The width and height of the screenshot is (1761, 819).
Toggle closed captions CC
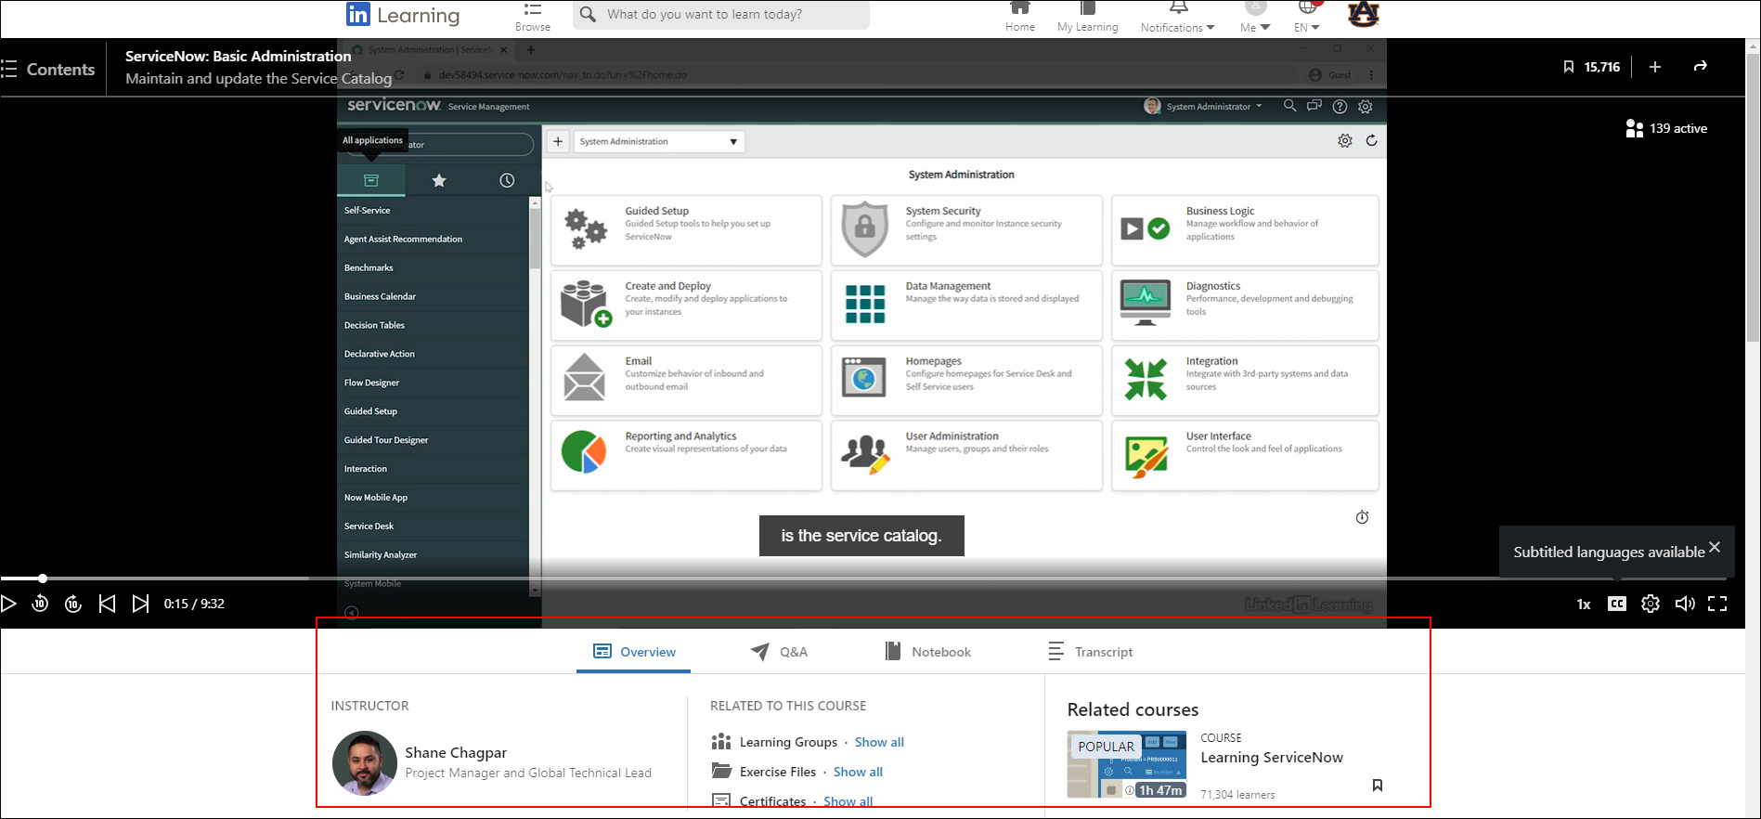point(1617,604)
